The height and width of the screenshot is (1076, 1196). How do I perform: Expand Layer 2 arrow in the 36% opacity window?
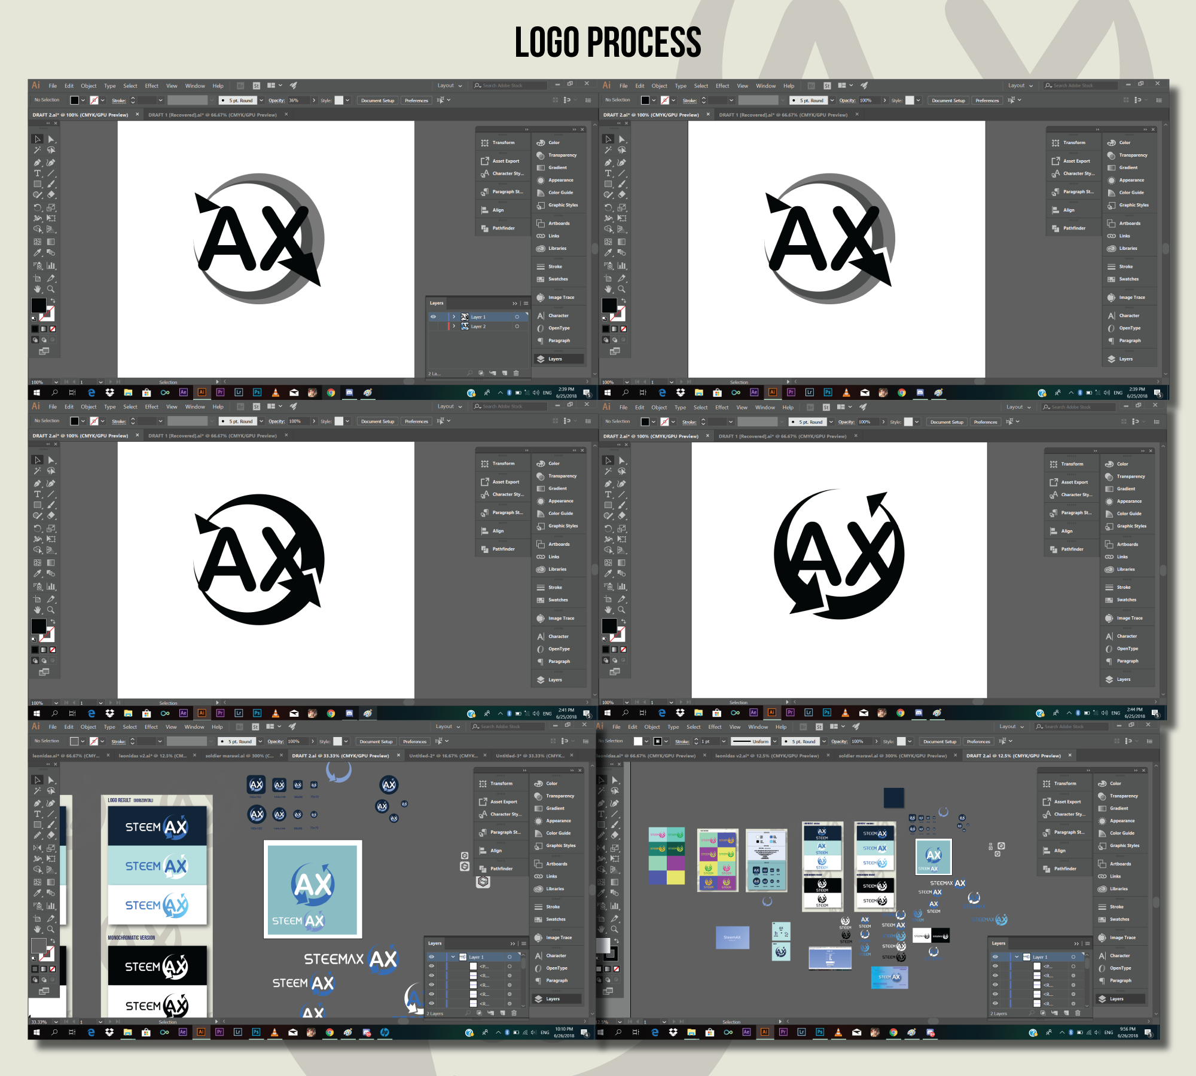click(x=454, y=326)
